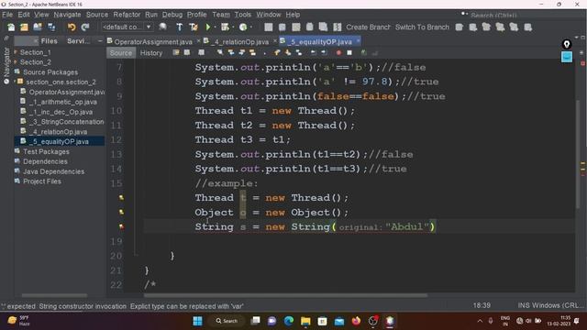
Task: Click the diff icon left of Create Branch
Action: 338,27
